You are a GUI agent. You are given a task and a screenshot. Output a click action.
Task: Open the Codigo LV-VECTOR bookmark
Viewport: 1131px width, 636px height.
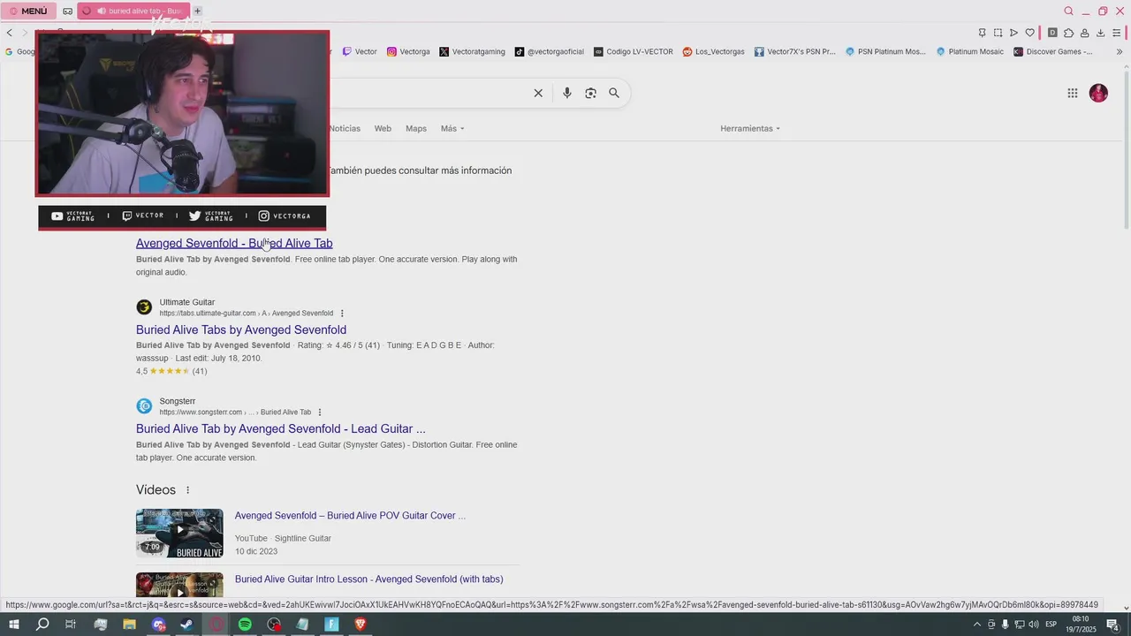634,51
